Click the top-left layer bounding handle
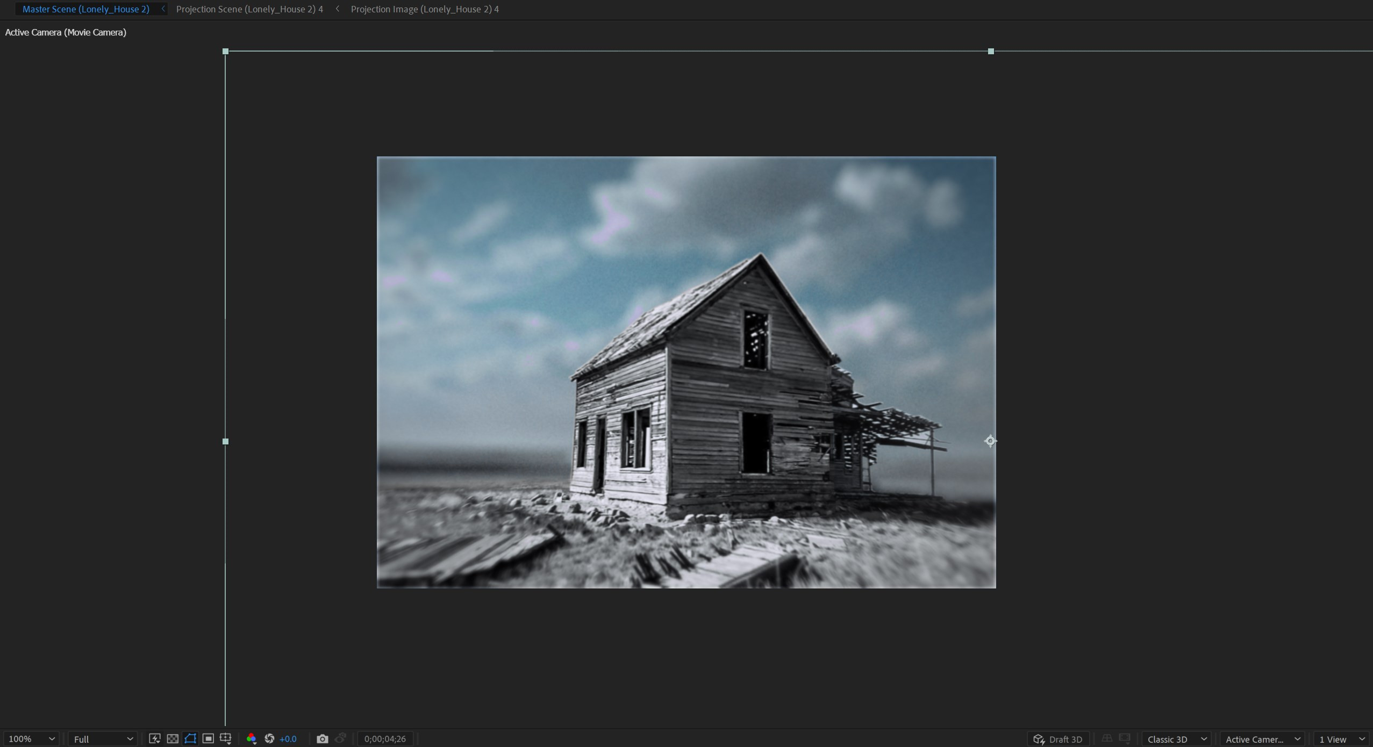This screenshot has height=747, width=1373. point(225,51)
